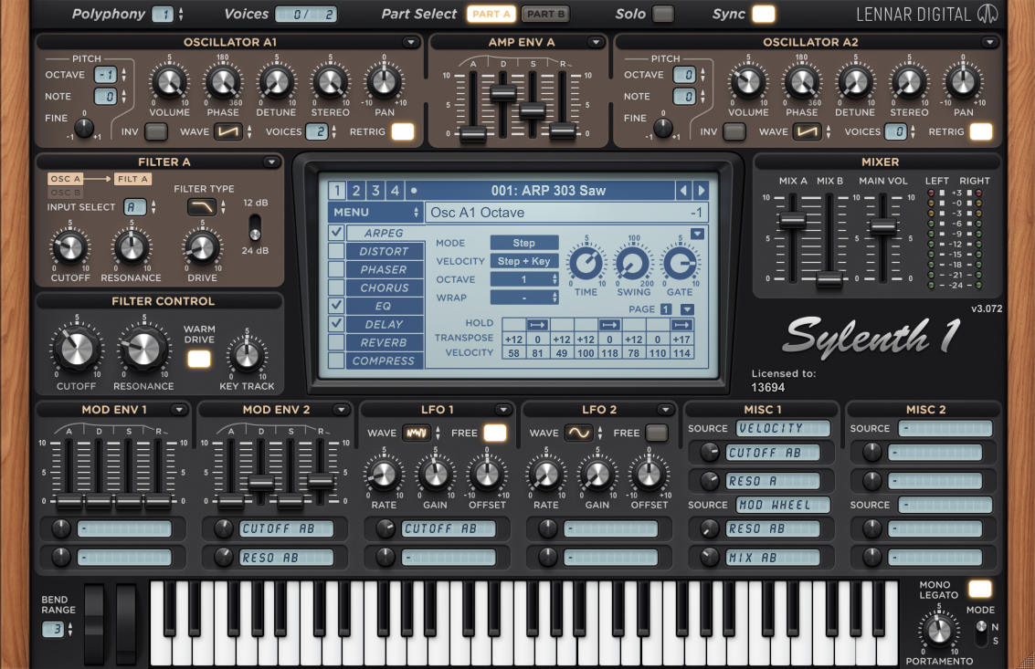Screen dimensions: 1035x669
Task: Click the arpeggiator Swing knob
Action: pyautogui.click(x=633, y=263)
